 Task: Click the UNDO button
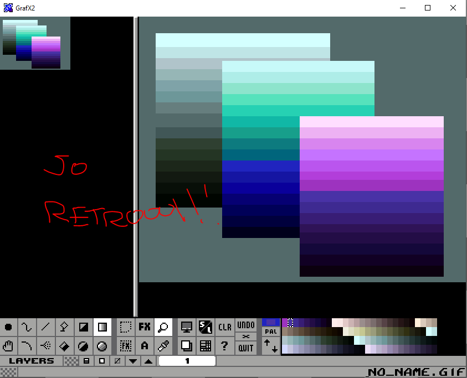pyautogui.click(x=246, y=325)
